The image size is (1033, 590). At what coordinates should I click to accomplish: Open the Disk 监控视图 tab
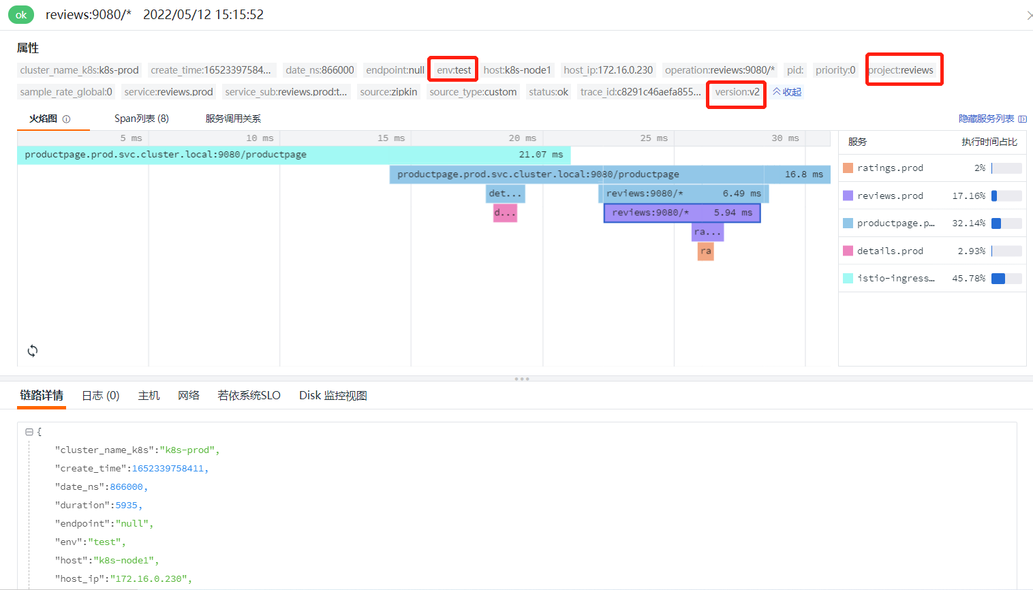click(x=333, y=396)
